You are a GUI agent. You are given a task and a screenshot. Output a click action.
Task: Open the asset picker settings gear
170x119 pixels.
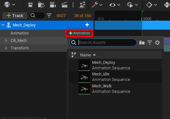[157, 43]
